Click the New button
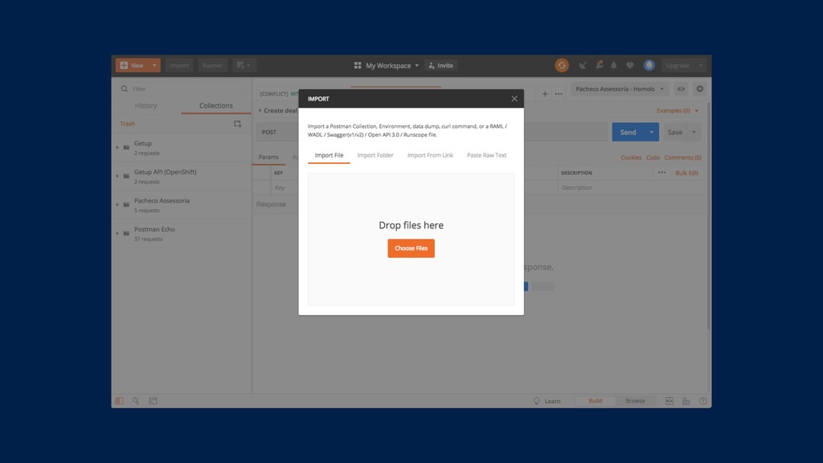The height and width of the screenshot is (463, 823). point(133,66)
